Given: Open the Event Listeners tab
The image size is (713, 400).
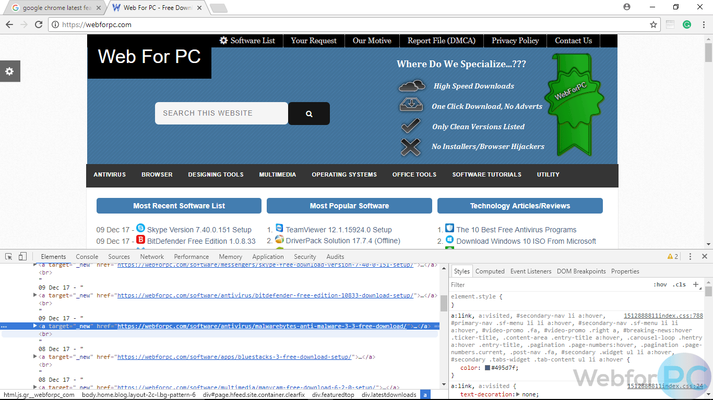Looking at the screenshot, I should pos(531,271).
